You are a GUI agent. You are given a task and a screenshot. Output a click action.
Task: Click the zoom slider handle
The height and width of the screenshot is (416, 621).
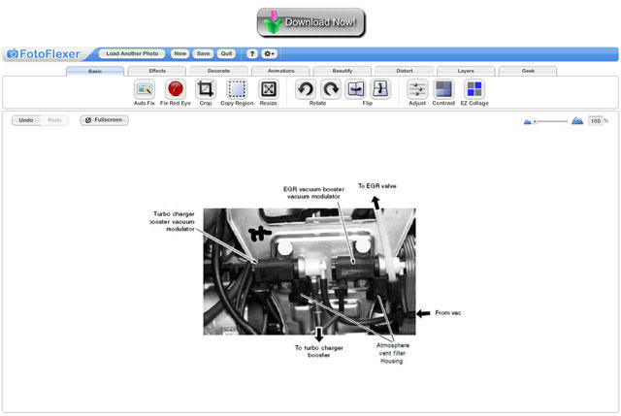pos(535,121)
